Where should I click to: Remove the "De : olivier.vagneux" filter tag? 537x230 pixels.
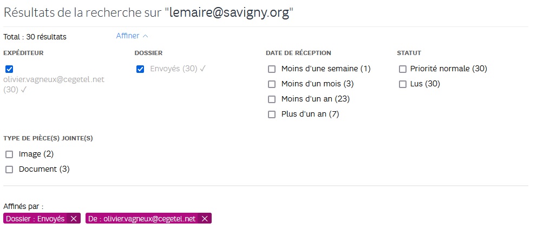point(205,219)
